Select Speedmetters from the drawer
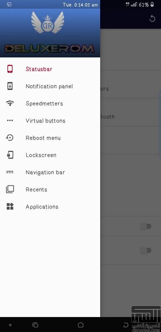This screenshot has width=161, height=332. click(50, 103)
